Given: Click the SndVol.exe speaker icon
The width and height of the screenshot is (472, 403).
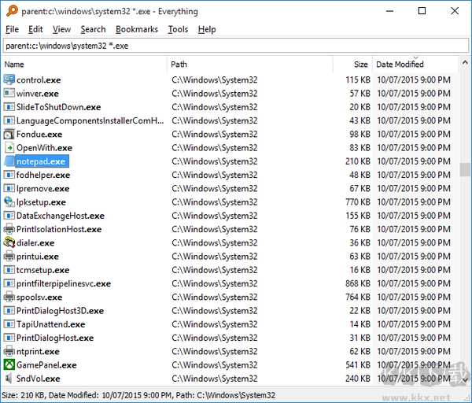Looking at the screenshot, I should pos(9,379).
